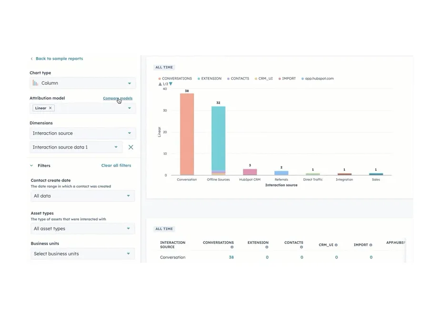Viewport: 440px width, 318px height.
Task: Toggle the CONVERSATIONS series in the legend
Action: coord(175,78)
